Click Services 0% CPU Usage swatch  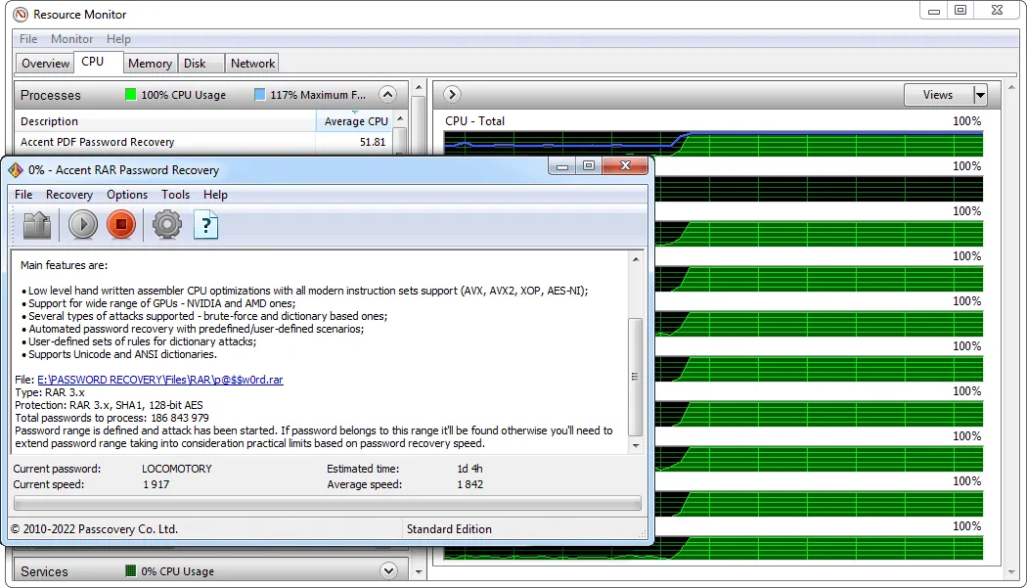[x=130, y=571]
